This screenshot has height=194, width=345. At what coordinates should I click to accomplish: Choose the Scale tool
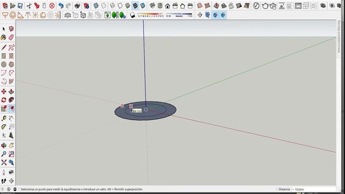pos(4,108)
